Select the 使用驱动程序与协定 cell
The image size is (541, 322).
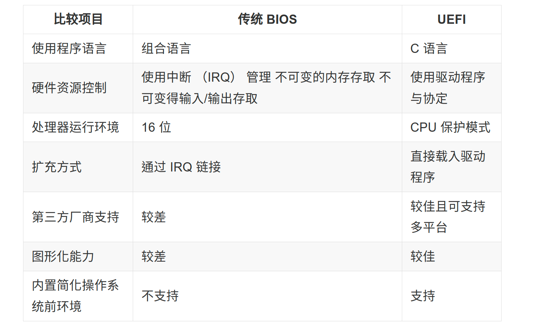pos(448,88)
